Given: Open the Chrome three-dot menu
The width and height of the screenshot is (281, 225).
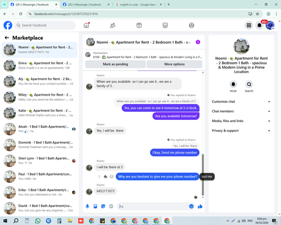Looking at the screenshot, I should (276, 14).
